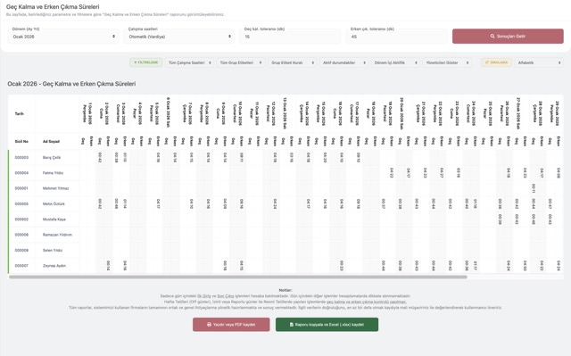Open the Grup Etiketi Kuralı dropdown
571x356 pixels.
pos(293,62)
